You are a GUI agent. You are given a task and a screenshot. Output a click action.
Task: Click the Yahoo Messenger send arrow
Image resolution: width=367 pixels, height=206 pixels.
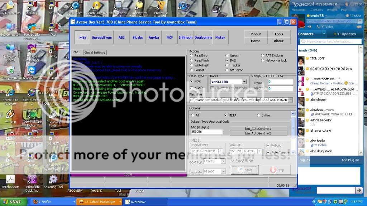pos(358,190)
